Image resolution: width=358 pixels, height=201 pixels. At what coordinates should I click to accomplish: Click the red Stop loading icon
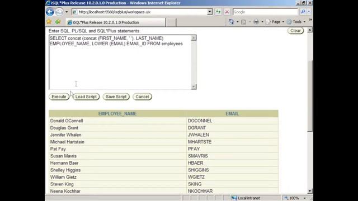click(x=227, y=12)
